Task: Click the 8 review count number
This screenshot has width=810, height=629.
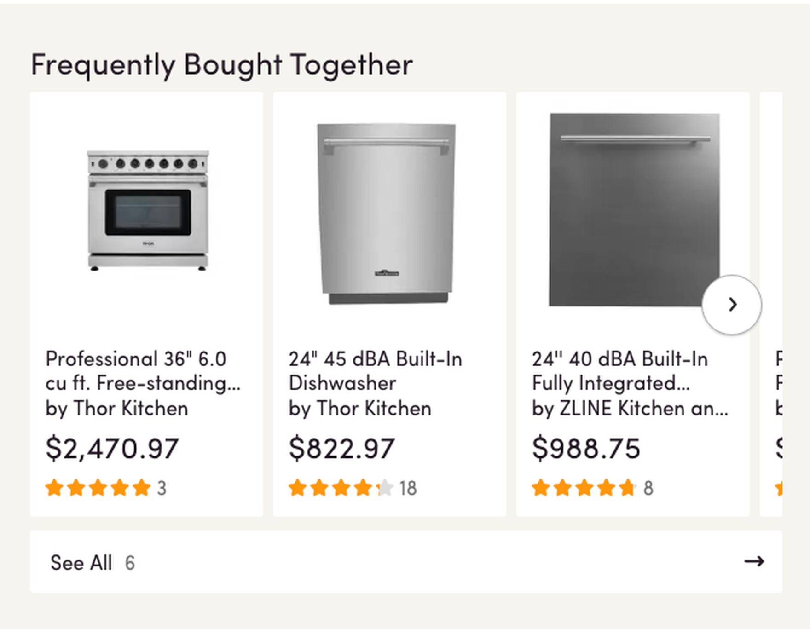Action: (648, 489)
